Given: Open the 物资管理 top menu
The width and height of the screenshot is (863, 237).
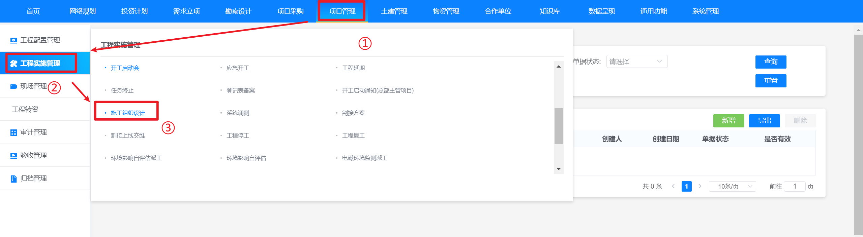Looking at the screenshot, I should (x=446, y=11).
